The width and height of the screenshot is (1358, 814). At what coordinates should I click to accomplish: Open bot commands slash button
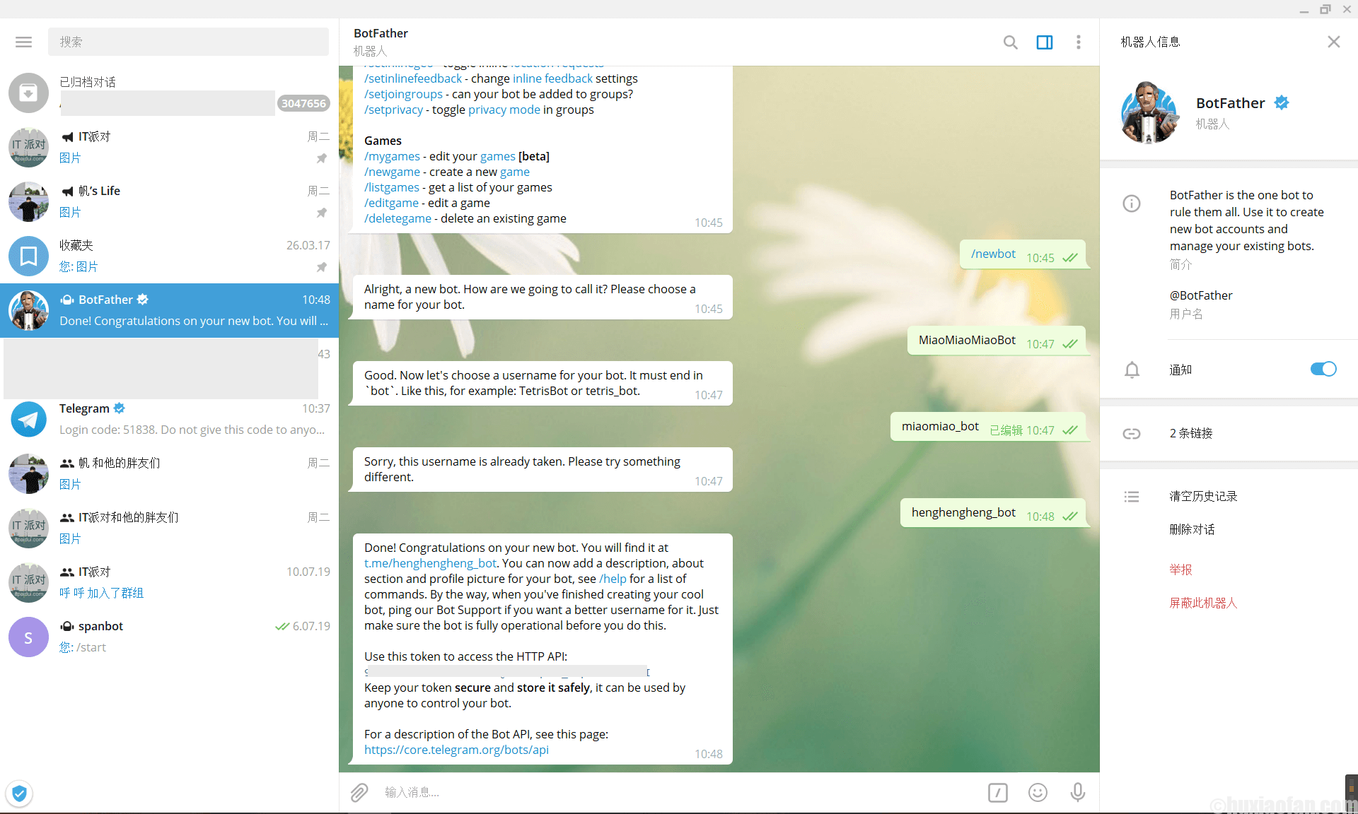click(997, 793)
